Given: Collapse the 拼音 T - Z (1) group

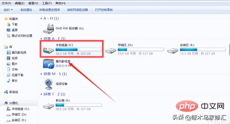Looking at the screenshot, I should coord(41,94).
